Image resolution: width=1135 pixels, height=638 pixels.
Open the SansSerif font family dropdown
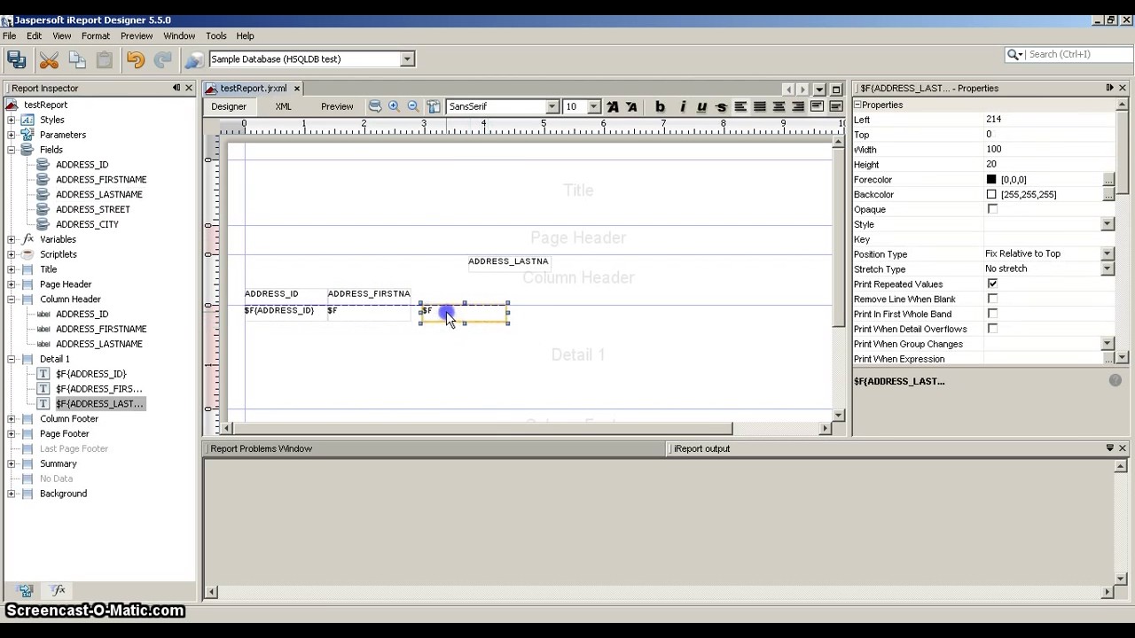click(x=552, y=106)
